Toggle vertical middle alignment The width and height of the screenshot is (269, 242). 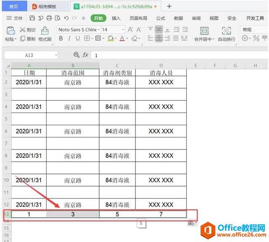click(x=159, y=29)
